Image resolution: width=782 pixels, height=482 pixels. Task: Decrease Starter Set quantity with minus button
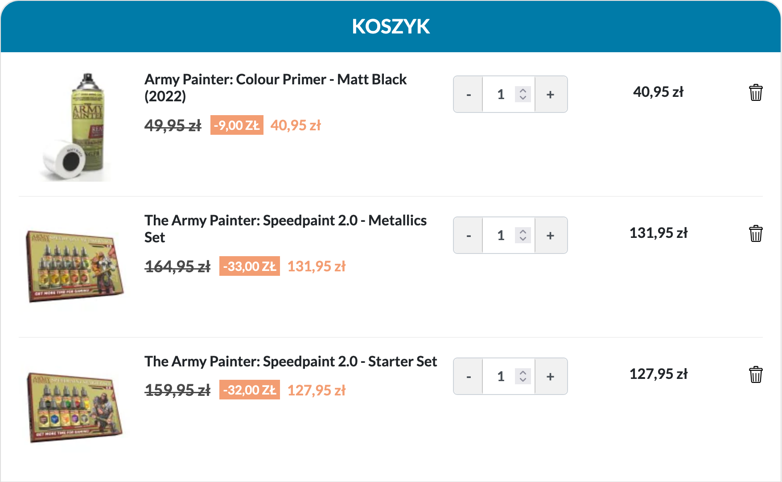(x=468, y=376)
